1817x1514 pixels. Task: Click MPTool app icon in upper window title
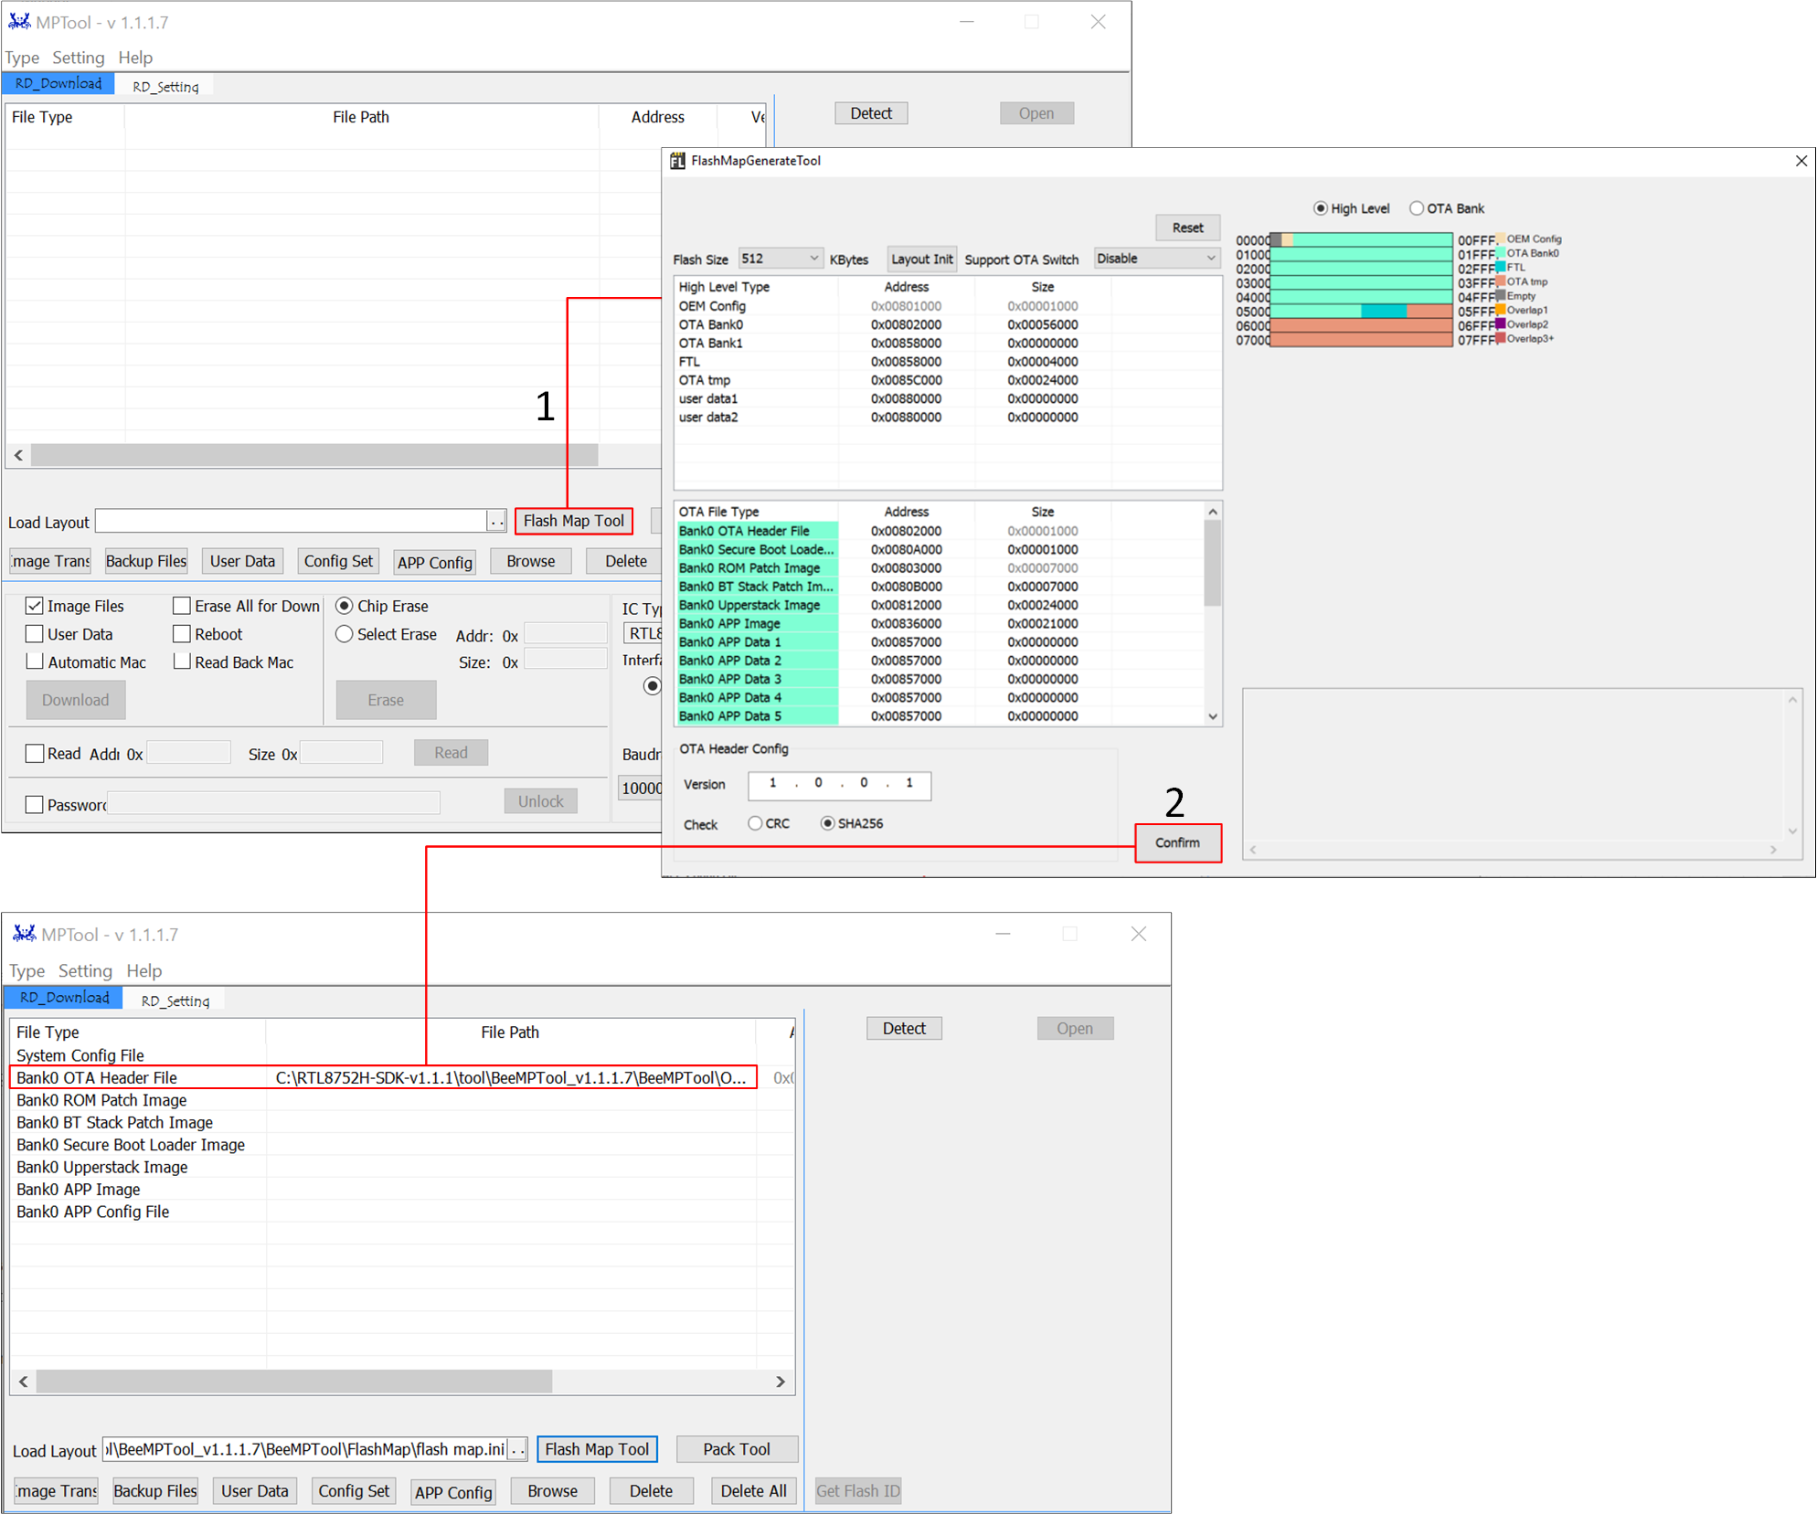tap(19, 21)
